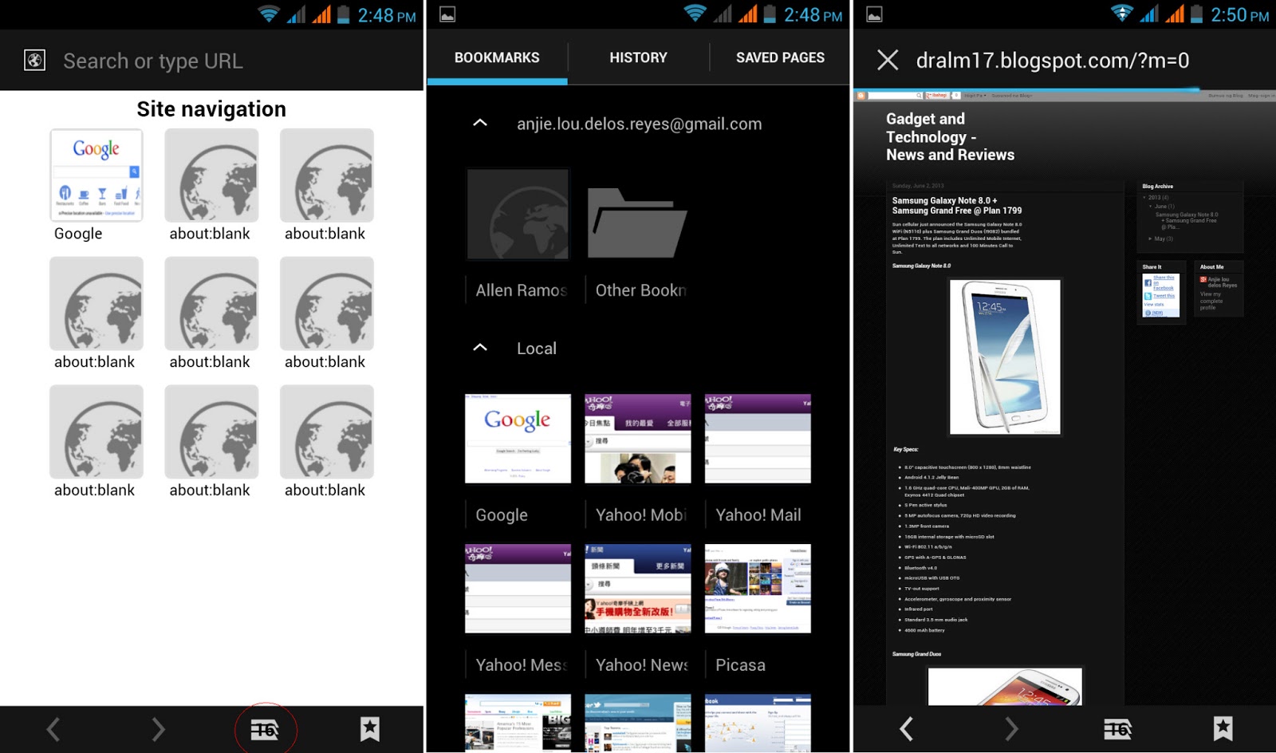Viewport: 1276px width, 753px height.
Task: Open the Other Bookmarks folder icon
Action: click(636, 223)
